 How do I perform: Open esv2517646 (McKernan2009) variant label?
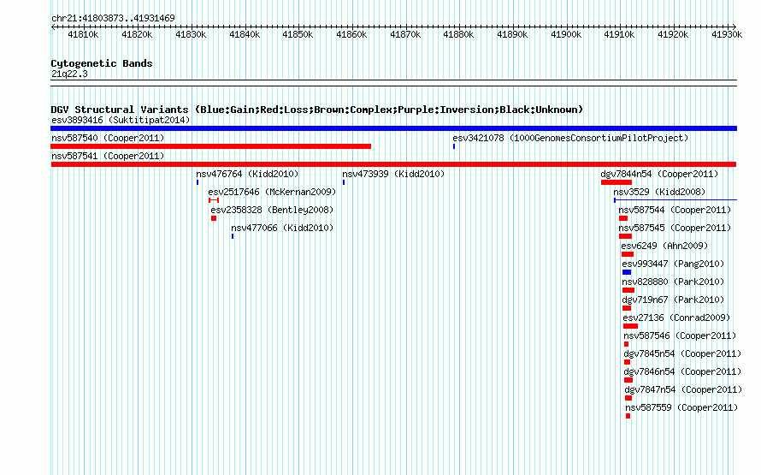pos(272,192)
